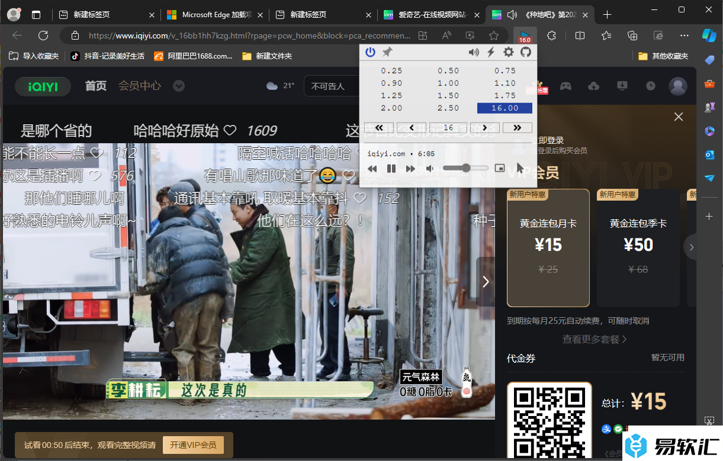
Task: Toggle the speed extension power button
Action: (370, 52)
